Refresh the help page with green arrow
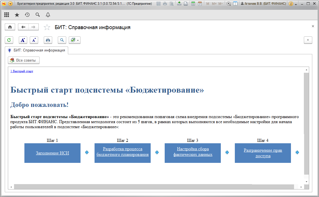The width and height of the screenshot is (319, 197). tap(9, 40)
